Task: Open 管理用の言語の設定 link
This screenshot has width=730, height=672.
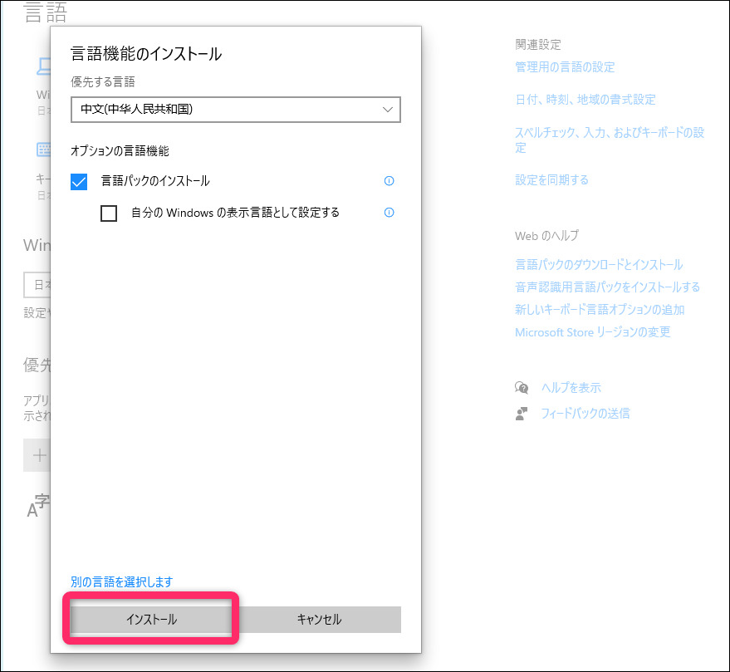Action: [565, 67]
